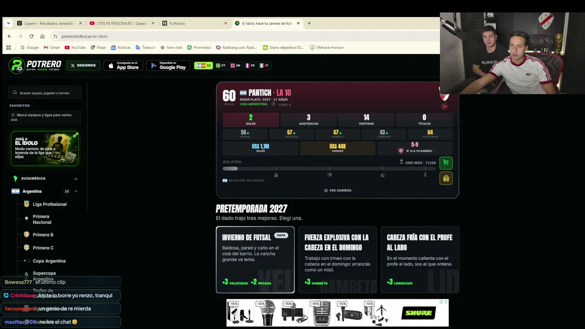Viewport: 585px width, 329px height.
Task: Open Radioarg.com bookmark
Action: click(236, 48)
